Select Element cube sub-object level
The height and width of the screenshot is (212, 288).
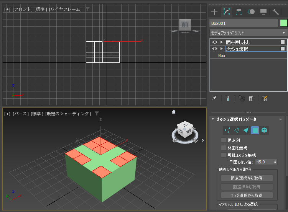264,130
